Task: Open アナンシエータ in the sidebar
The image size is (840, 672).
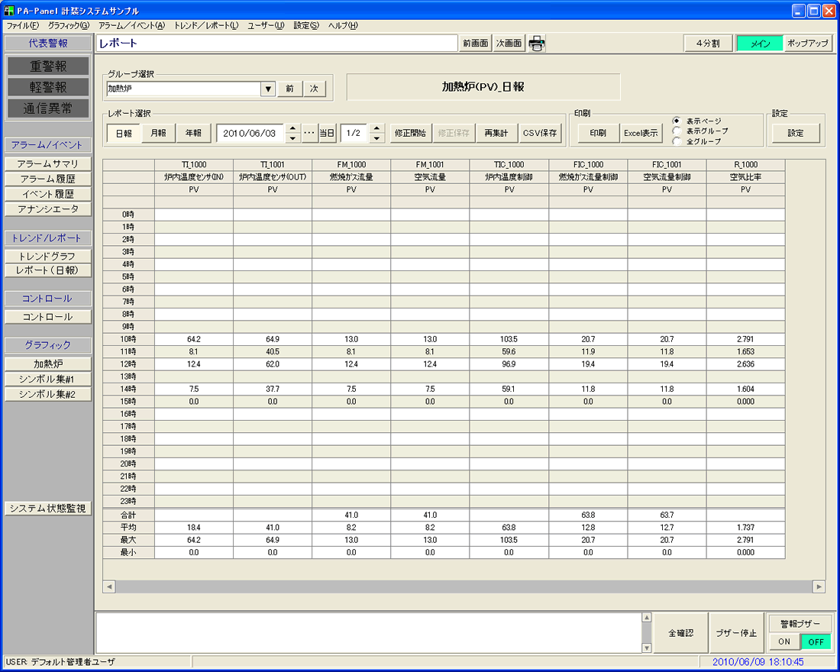Action: 48,209
